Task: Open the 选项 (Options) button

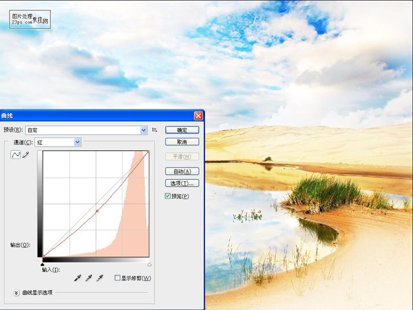Action: (x=182, y=183)
